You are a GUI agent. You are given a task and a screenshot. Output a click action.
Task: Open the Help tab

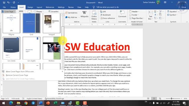pos(87,7)
